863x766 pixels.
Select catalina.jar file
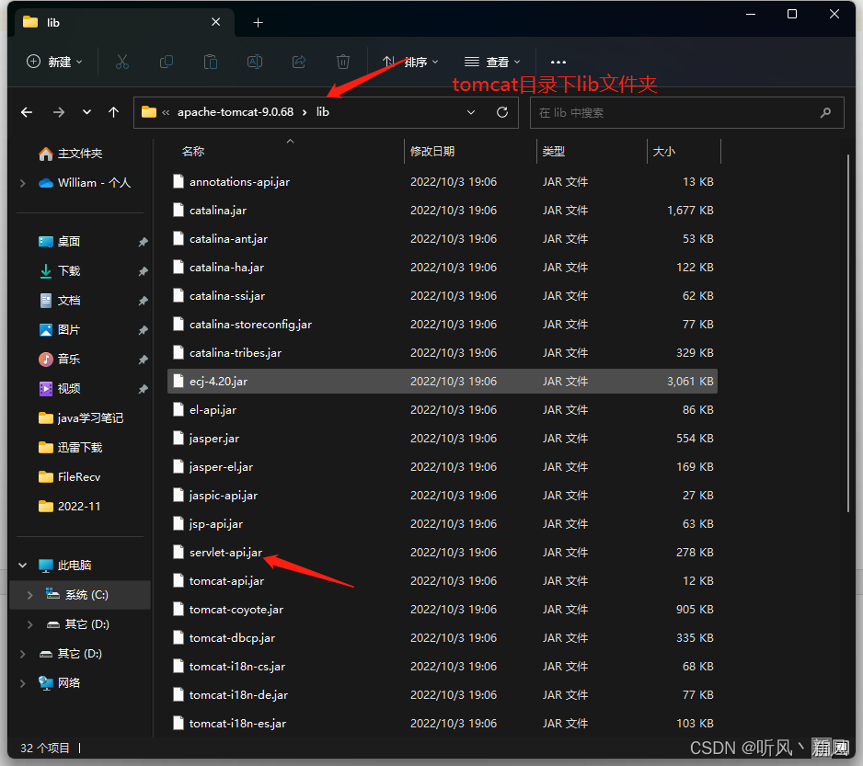(x=442, y=211)
